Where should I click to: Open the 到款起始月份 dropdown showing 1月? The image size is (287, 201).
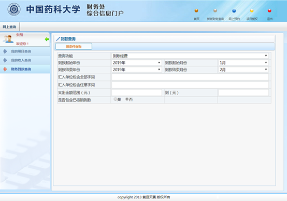pyautogui.click(x=243, y=63)
